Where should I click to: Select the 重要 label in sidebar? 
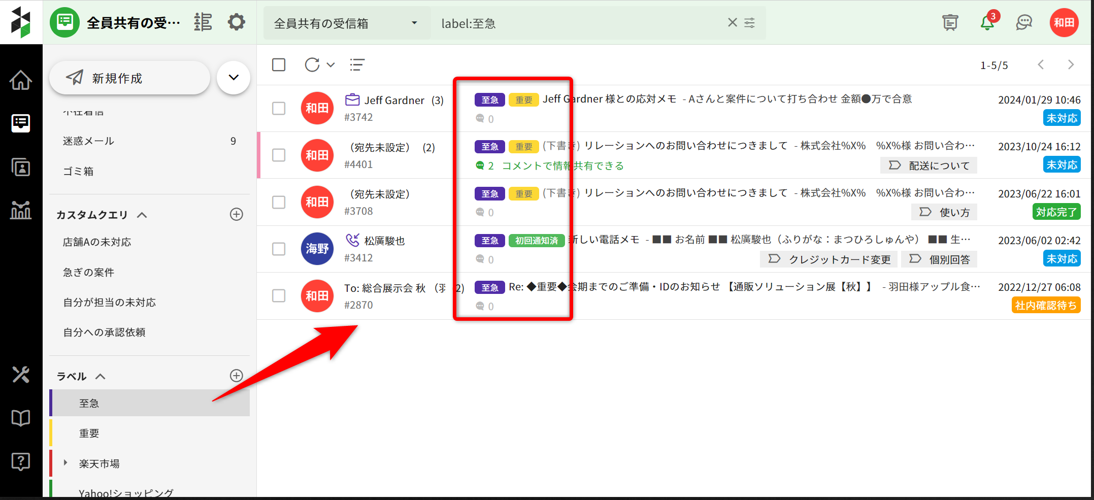[x=89, y=434]
